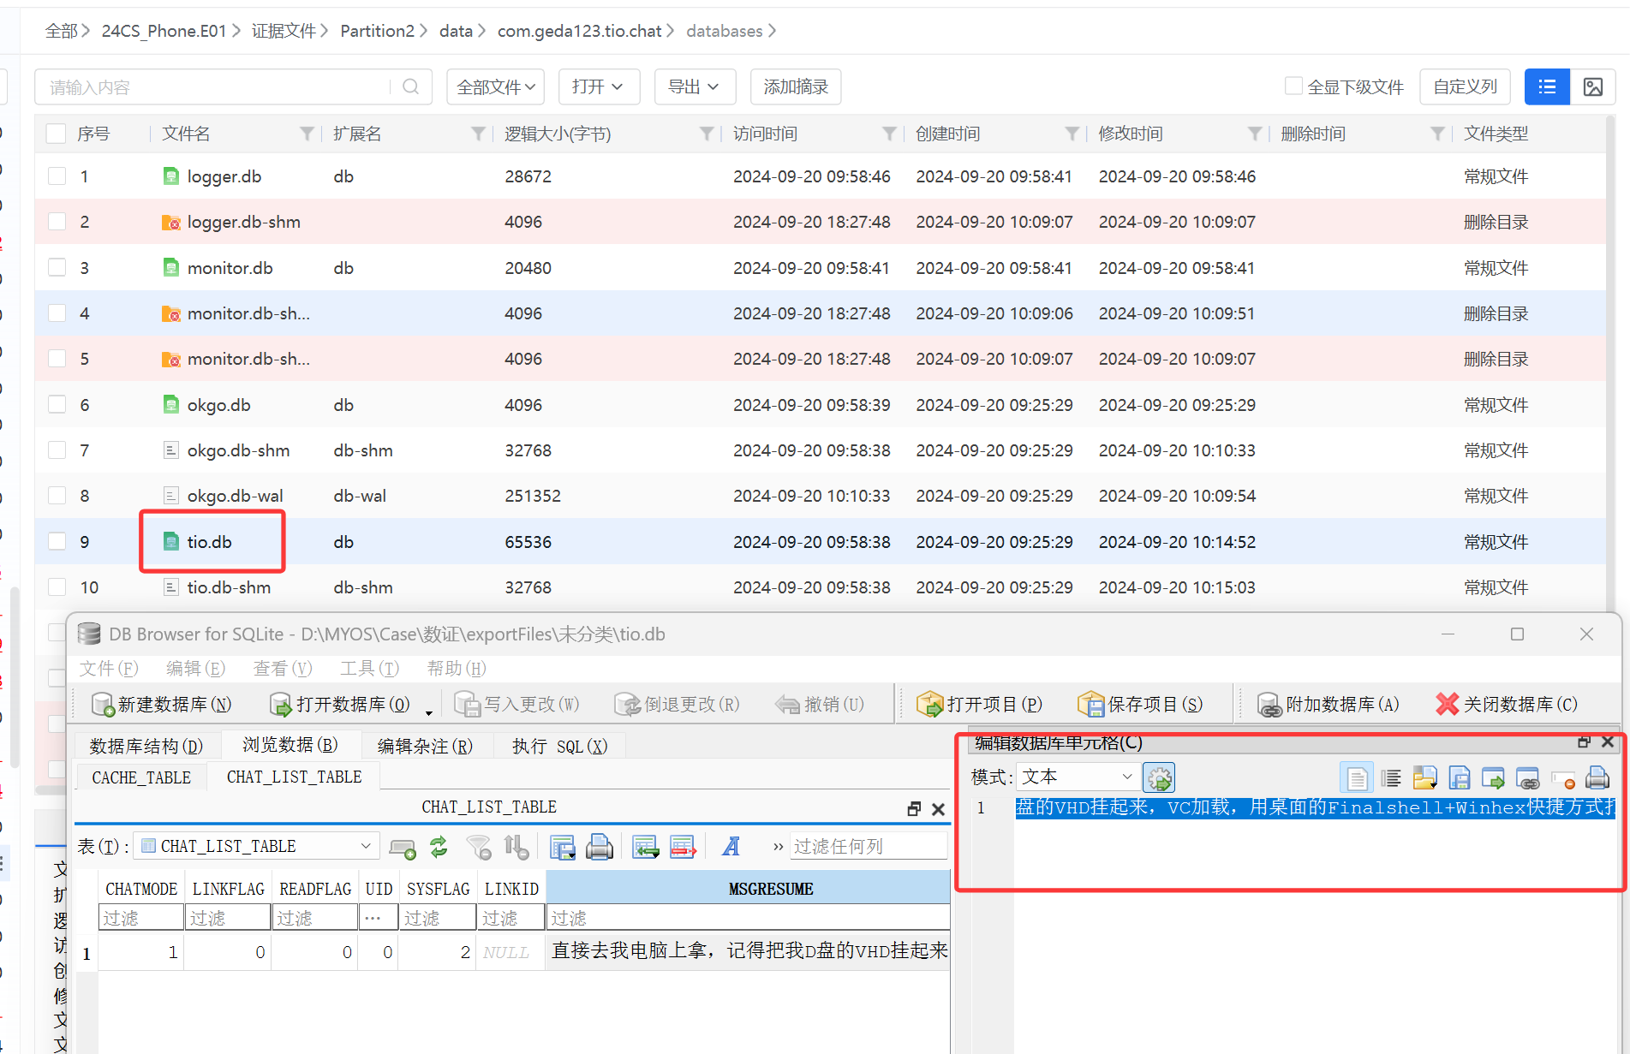Click the green refresh table data icon

(x=439, y=847)
